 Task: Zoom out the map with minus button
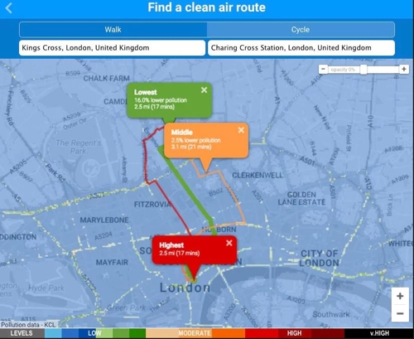coord(400,313)
